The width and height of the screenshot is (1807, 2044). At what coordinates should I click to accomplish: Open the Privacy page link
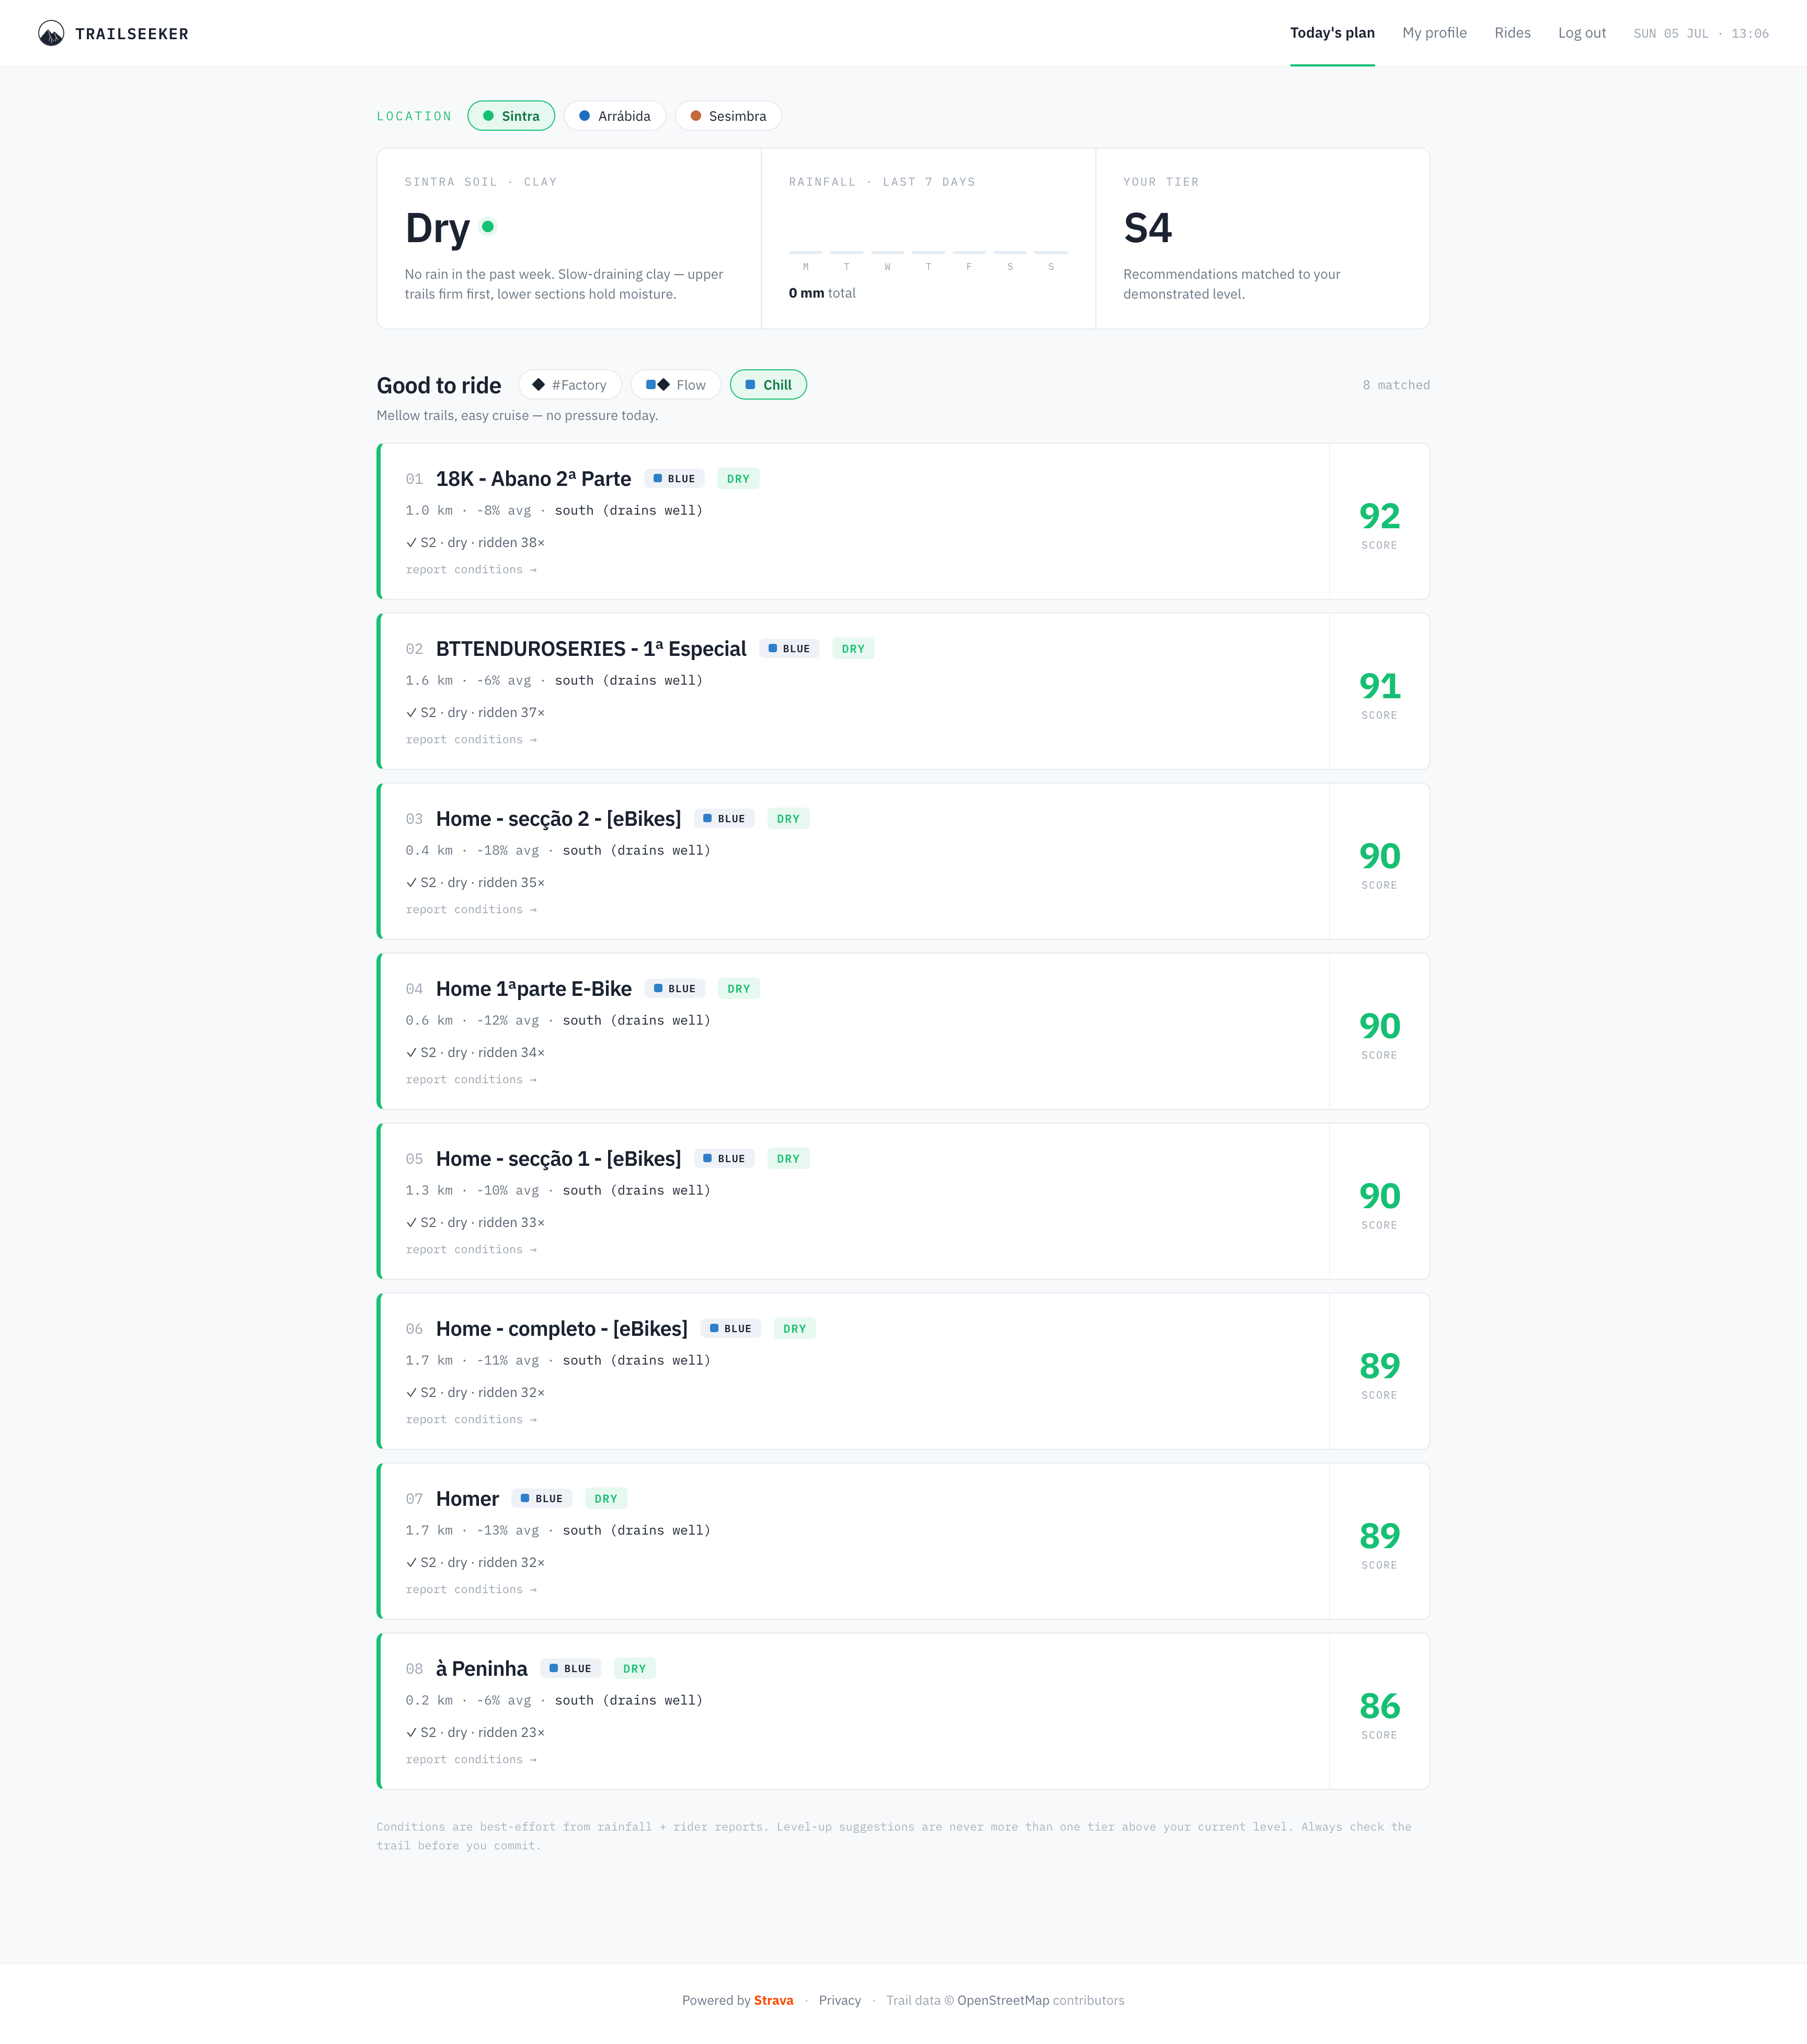pos(840,2001)
